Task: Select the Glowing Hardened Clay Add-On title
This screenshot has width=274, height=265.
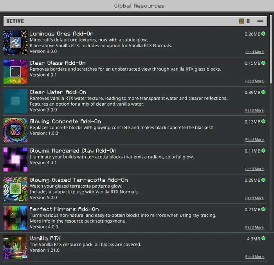Action: 73,151
